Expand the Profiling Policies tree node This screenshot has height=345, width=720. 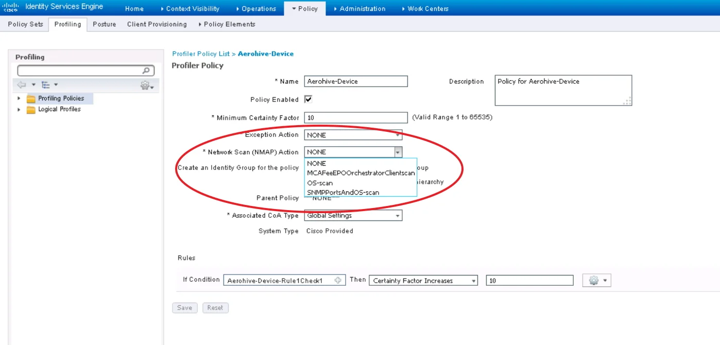[x=19, y=98]
